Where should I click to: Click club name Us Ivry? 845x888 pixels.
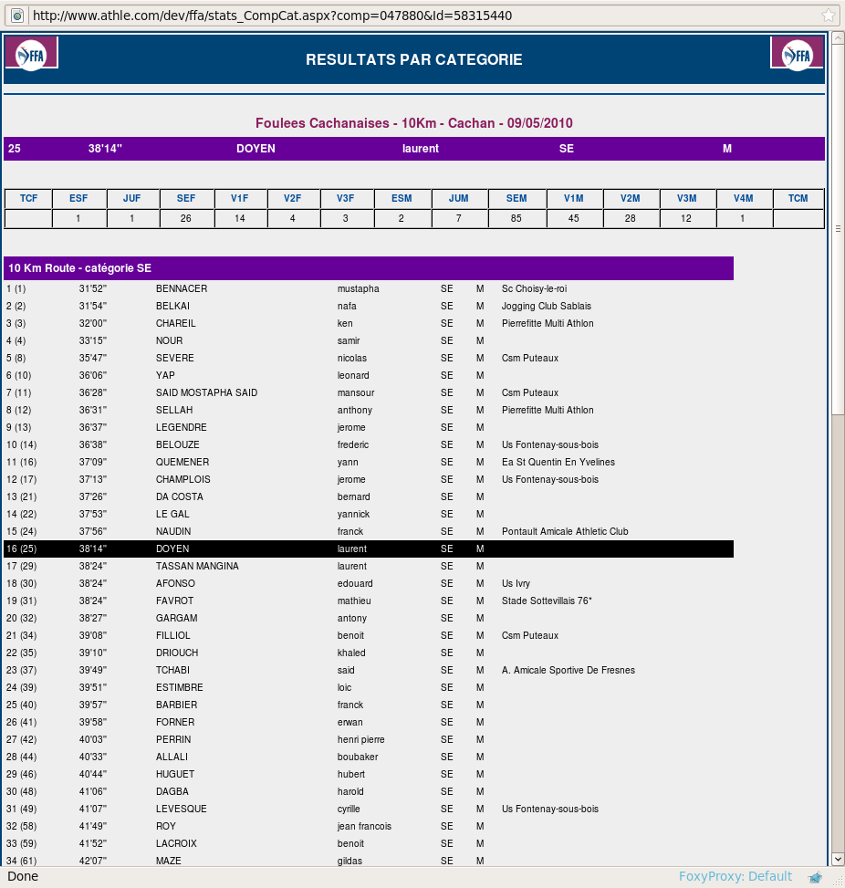(x=516, y=583)
